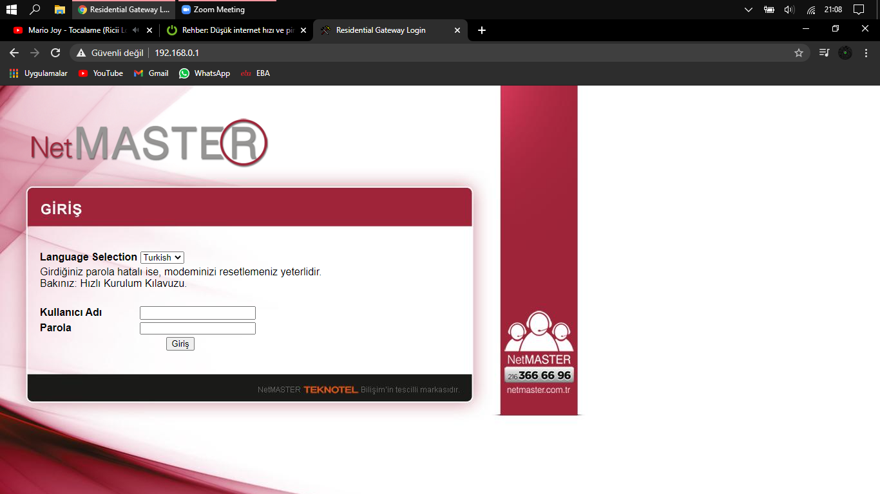The image size is (880, 494).
Task: Go forward to the next page
Action: (35, 53)
